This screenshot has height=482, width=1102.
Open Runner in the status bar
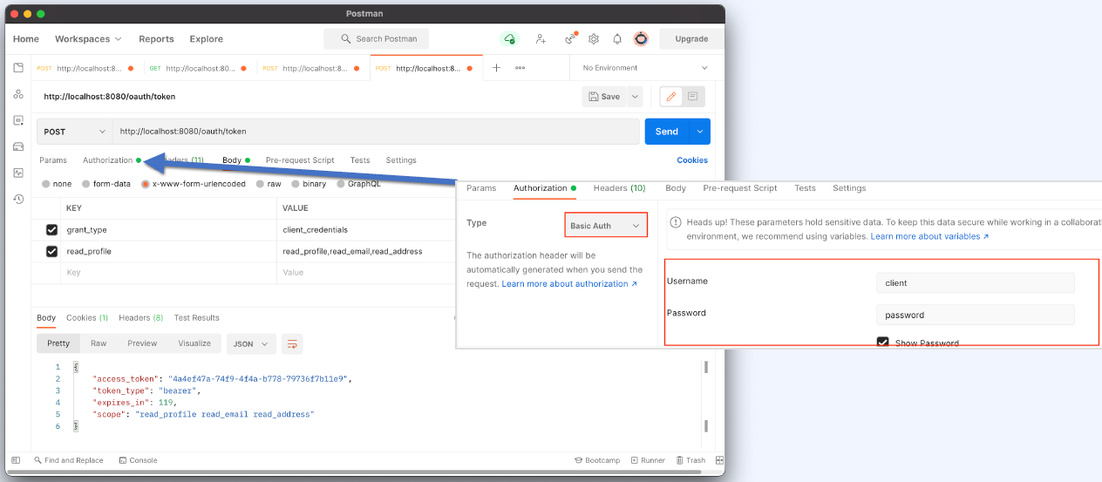tap(647, 460)
